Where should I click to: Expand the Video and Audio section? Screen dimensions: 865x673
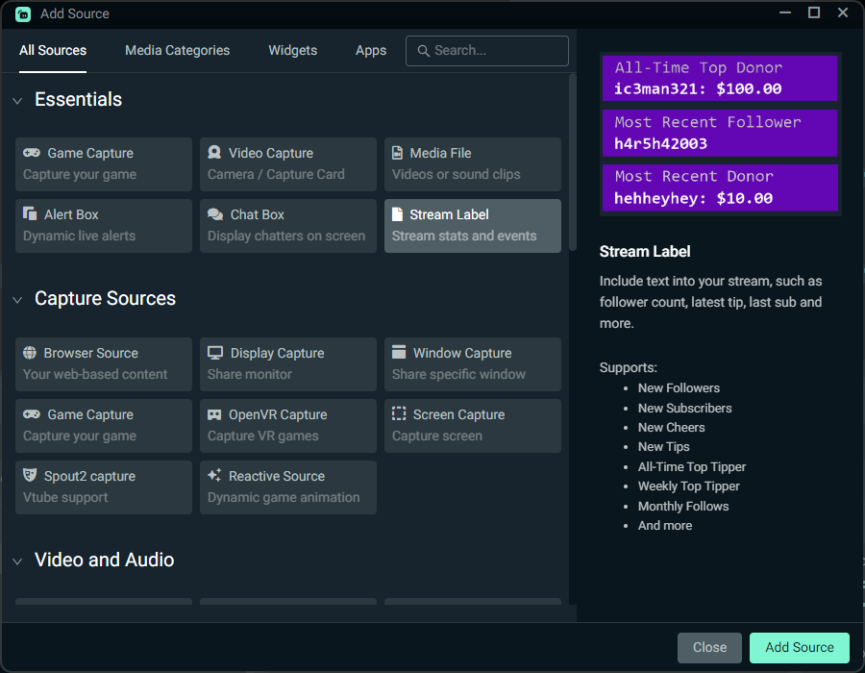16,560
